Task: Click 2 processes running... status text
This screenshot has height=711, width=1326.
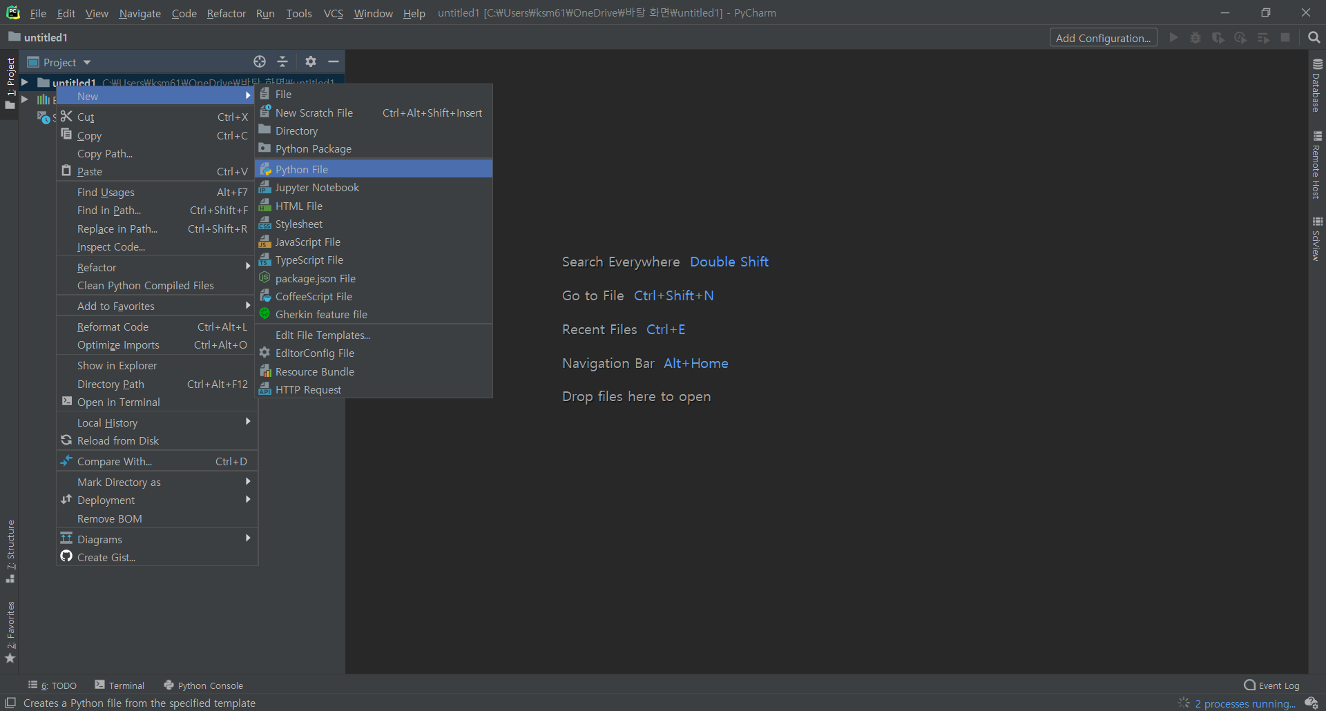Action: tap(1245, 703)
